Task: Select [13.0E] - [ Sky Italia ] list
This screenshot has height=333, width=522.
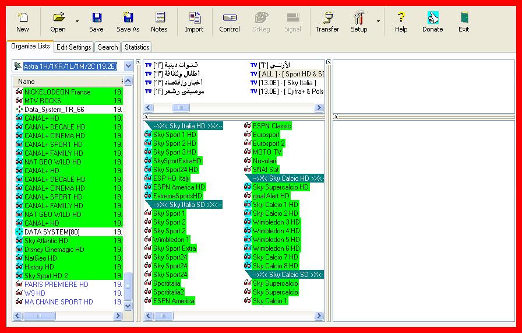Action: pyautogui.click(x=283, y=83)
